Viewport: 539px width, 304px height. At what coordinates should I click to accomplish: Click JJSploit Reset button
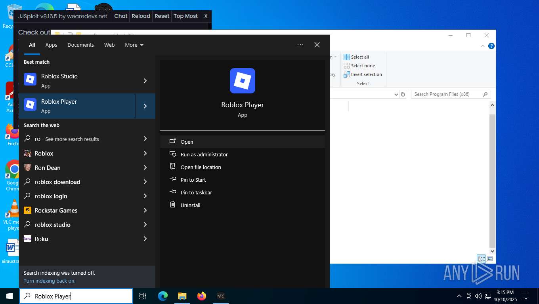tap(162, 16)
